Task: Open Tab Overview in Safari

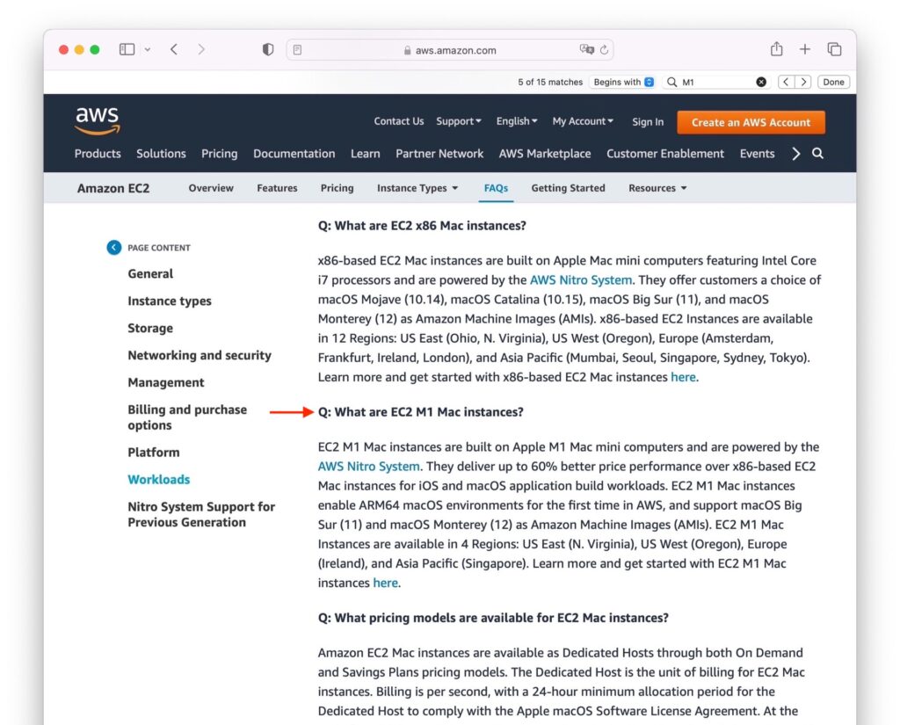Action: point(833,49)
